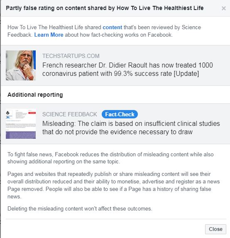Click the "reviewed by Science Feedback" intro text
Image resolution: width=230 pixels, height=238 pixels.
pos(104,31)
